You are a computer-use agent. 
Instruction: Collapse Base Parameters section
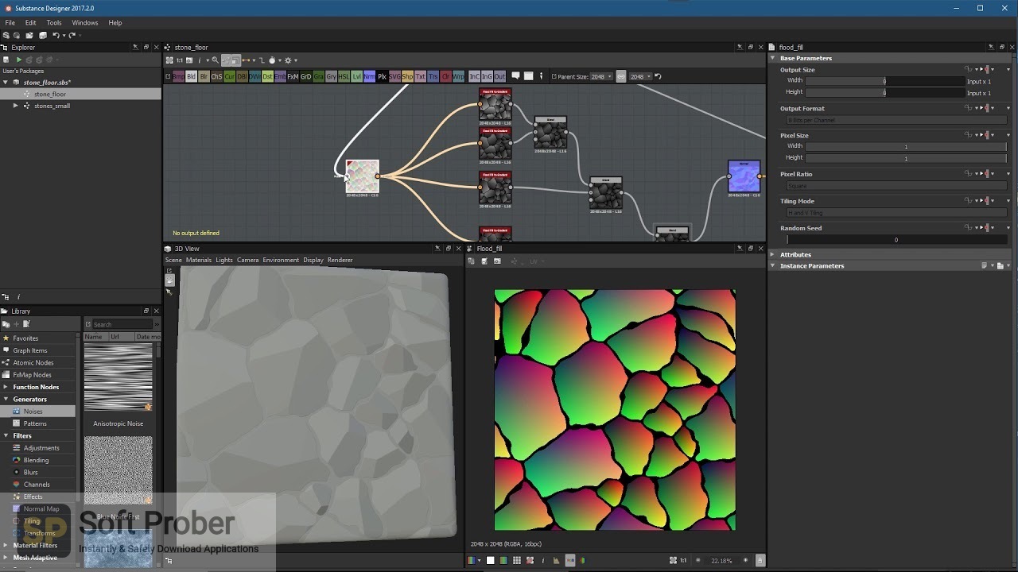(x=772, y=58)
